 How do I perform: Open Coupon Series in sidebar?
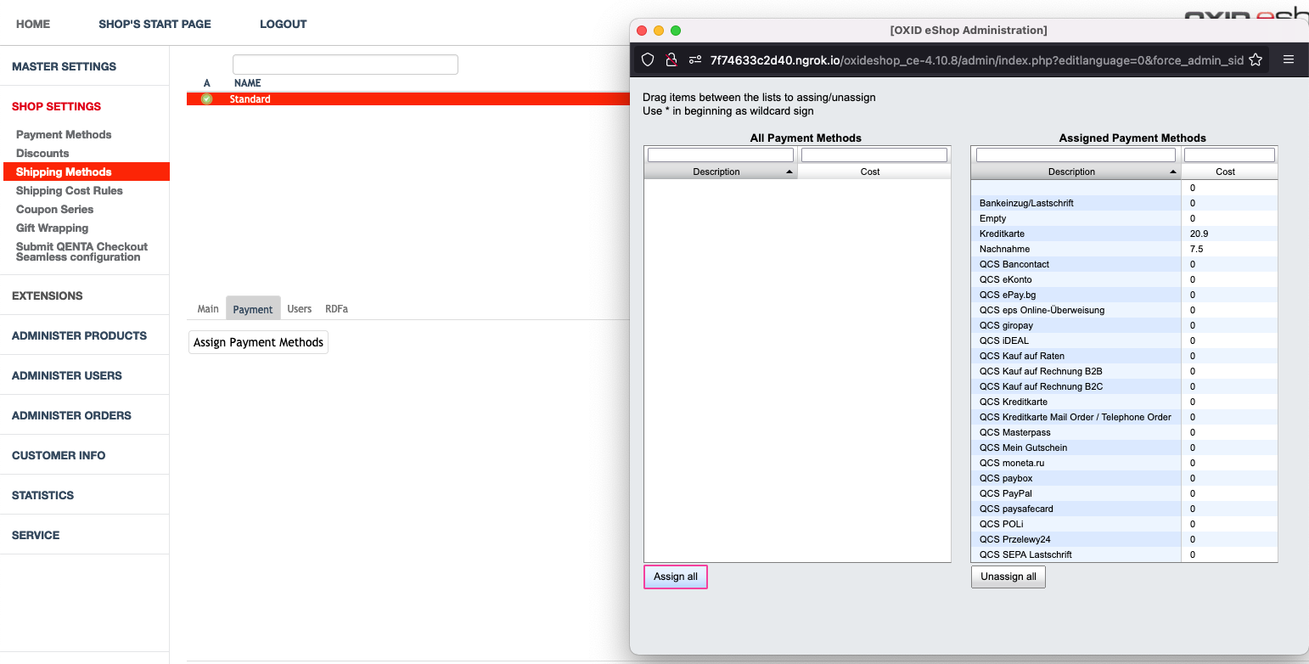[54, 209]
